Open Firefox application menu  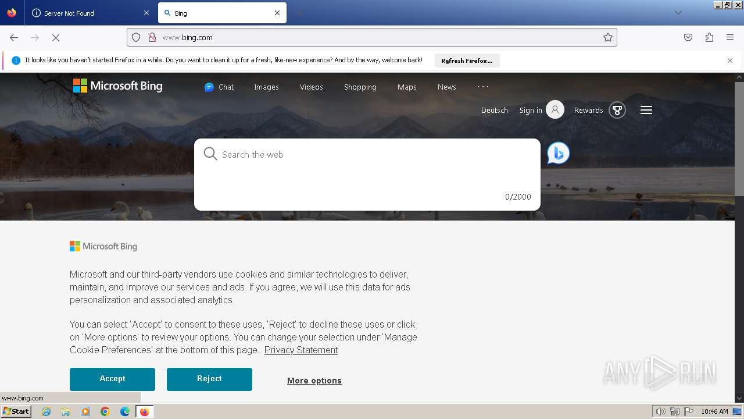pos(730,37)
